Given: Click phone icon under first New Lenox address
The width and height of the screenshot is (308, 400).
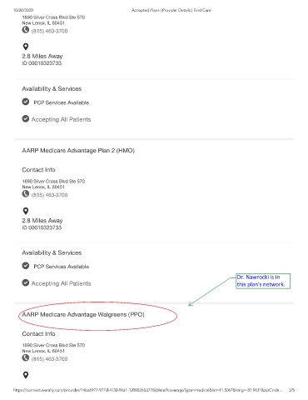Looking at the screenshot, I should (26, 30).
